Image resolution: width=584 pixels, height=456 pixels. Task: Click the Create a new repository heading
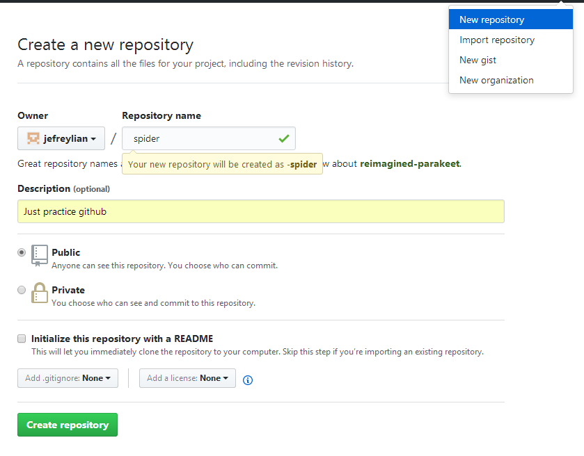click(x=105, y=44)
